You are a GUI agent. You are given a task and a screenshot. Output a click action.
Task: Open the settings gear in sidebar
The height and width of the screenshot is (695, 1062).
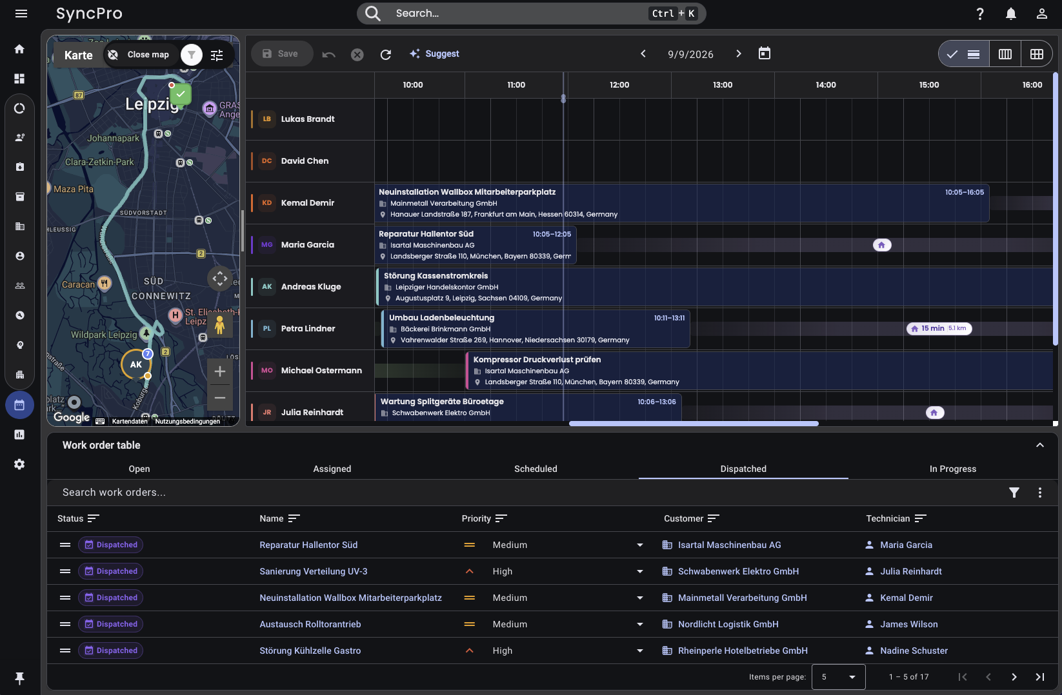[x=19, y=464]
